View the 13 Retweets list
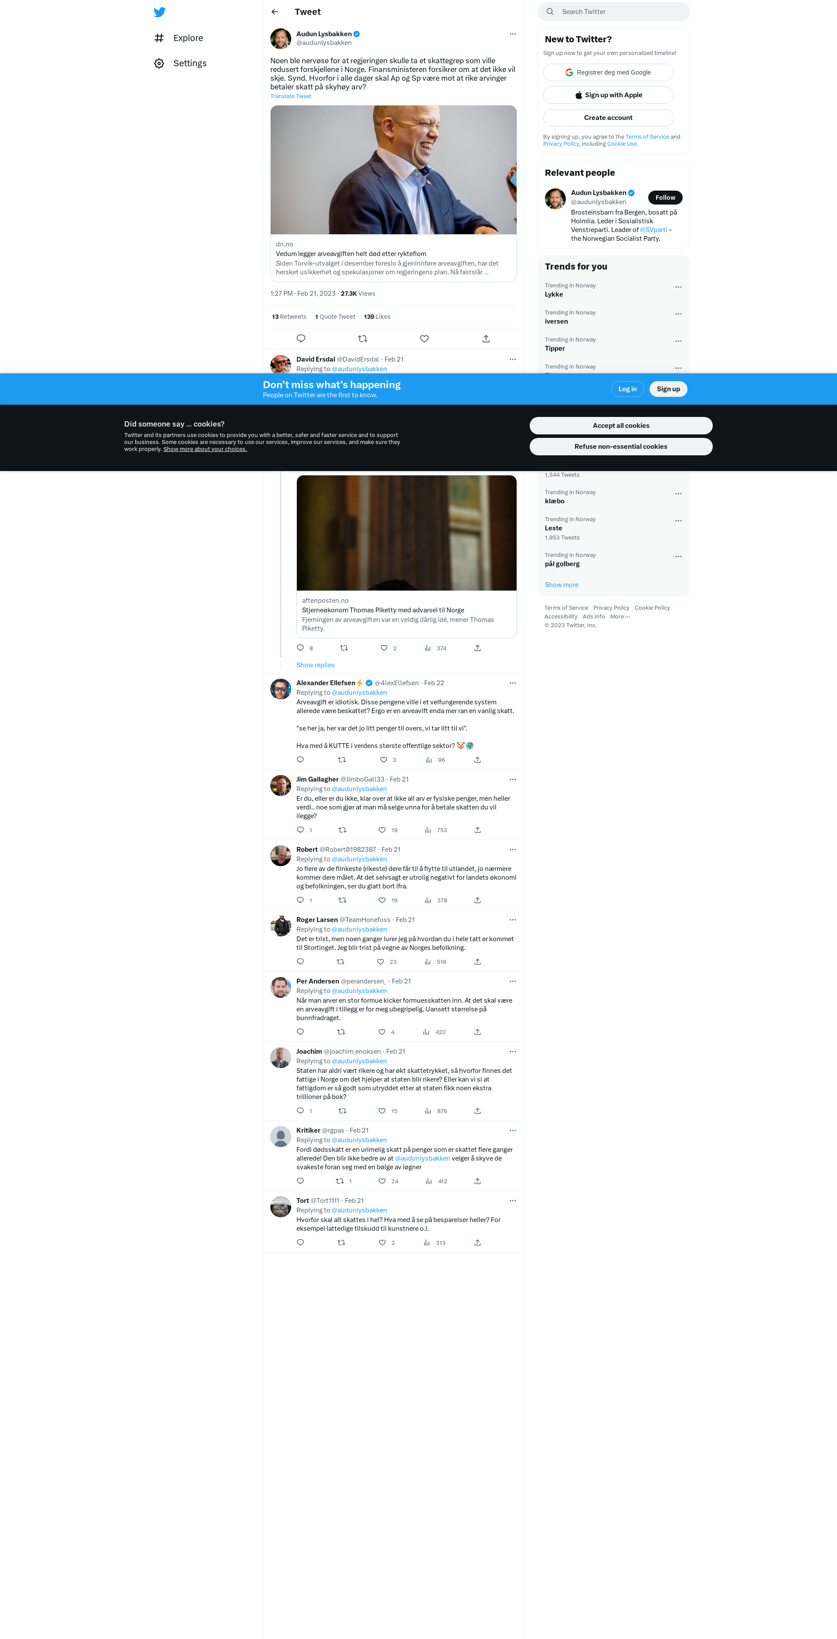The width and height of the screenshot is (837, 1639). pos(289,317)
